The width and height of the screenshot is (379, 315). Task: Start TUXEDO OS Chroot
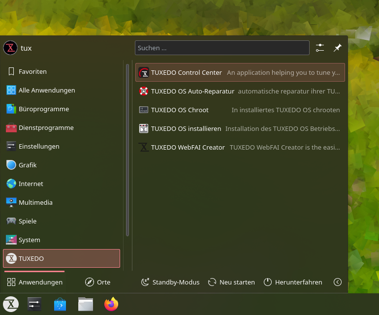coord(240,110)
